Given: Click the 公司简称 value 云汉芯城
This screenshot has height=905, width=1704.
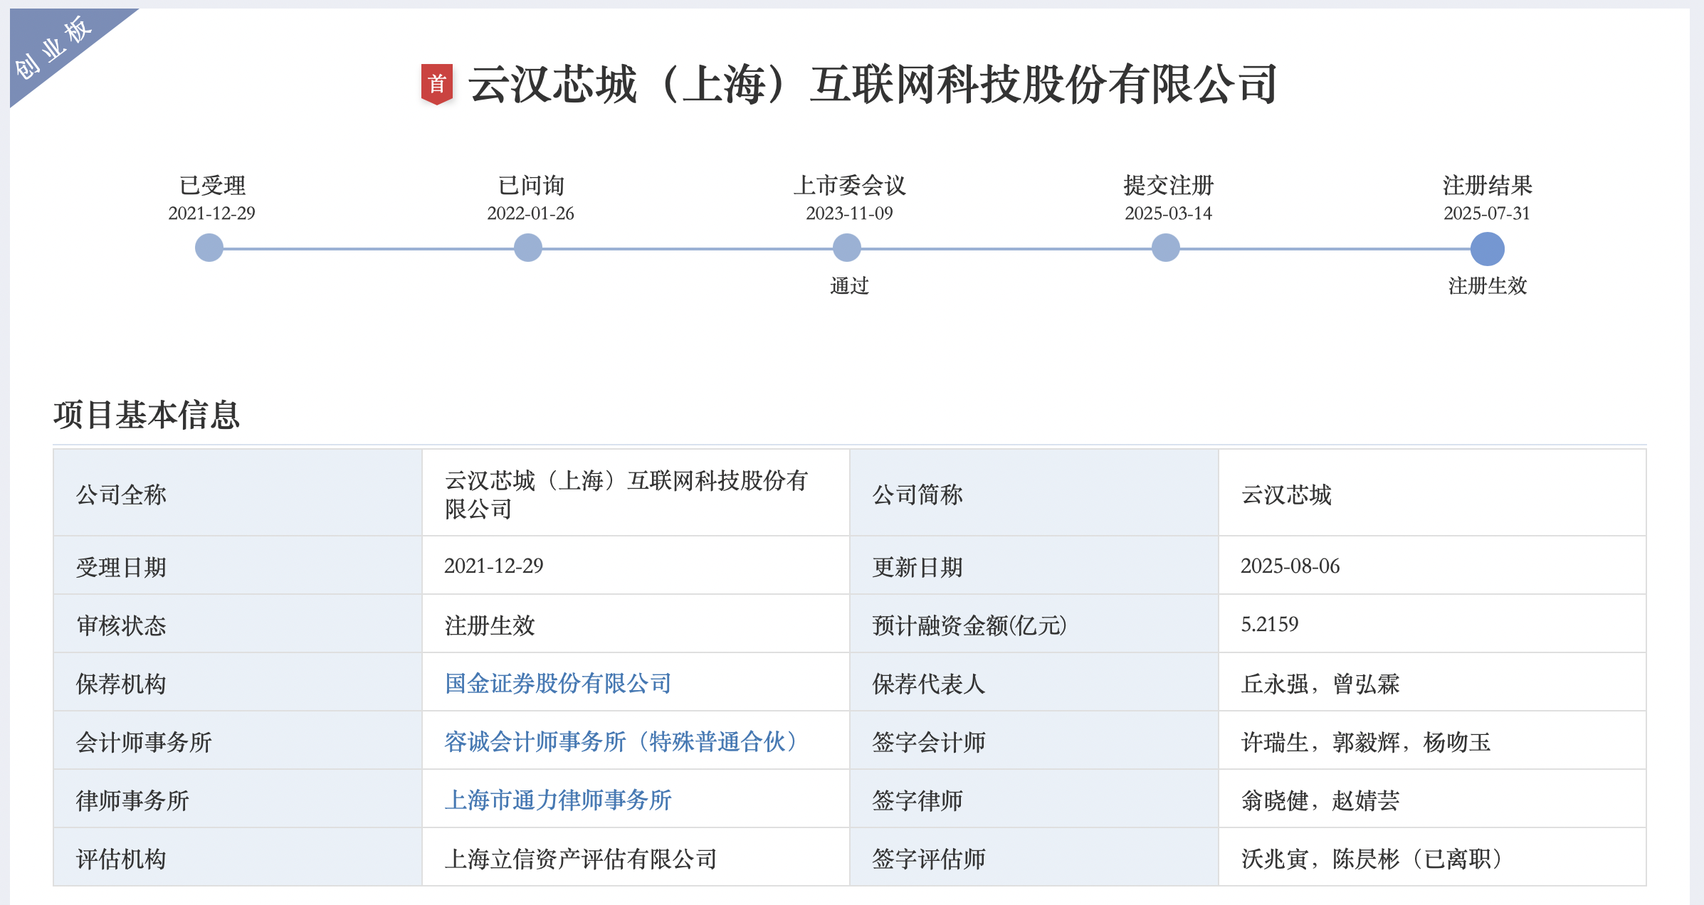Looking at the screenshot, I should tap(1286, 494).
